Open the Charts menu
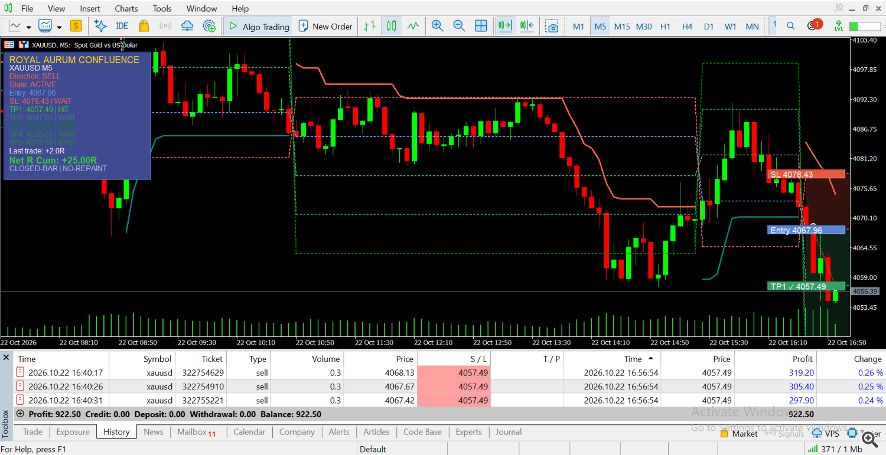The height and width of the screenshot is (455, 886). 126,9
